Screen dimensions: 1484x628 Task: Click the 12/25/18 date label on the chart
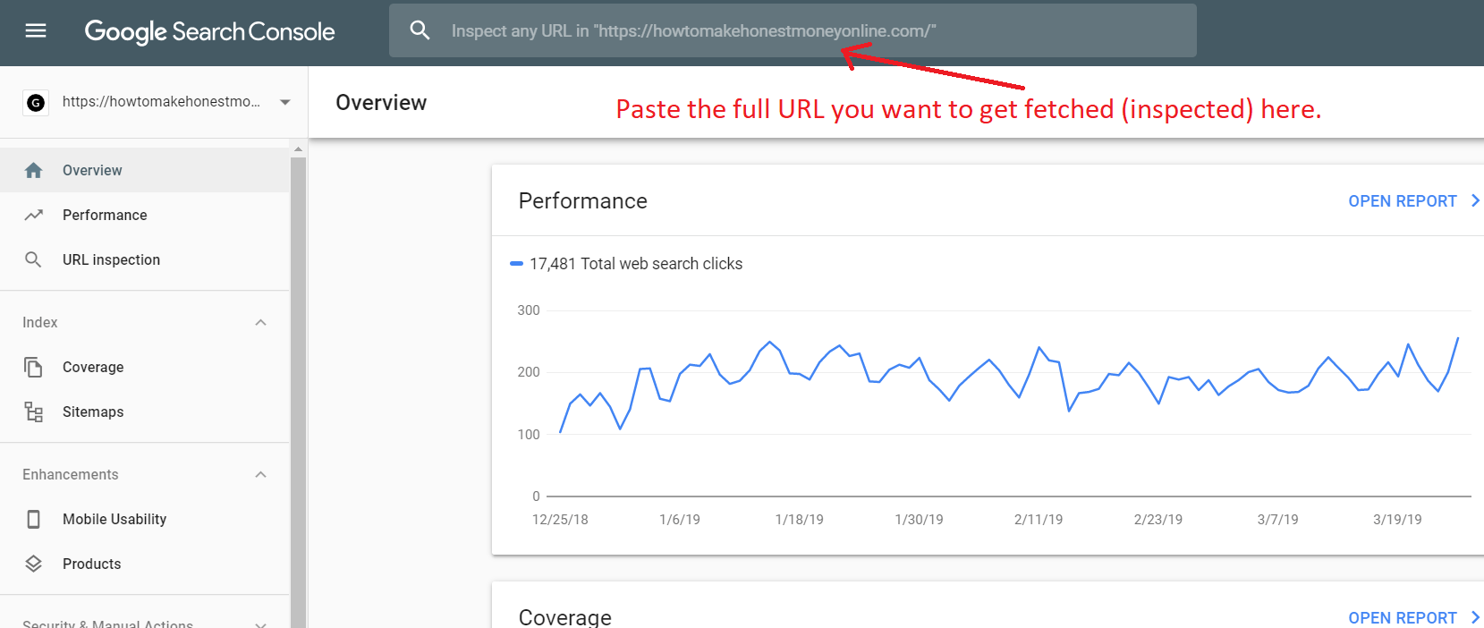coord(560,520)
